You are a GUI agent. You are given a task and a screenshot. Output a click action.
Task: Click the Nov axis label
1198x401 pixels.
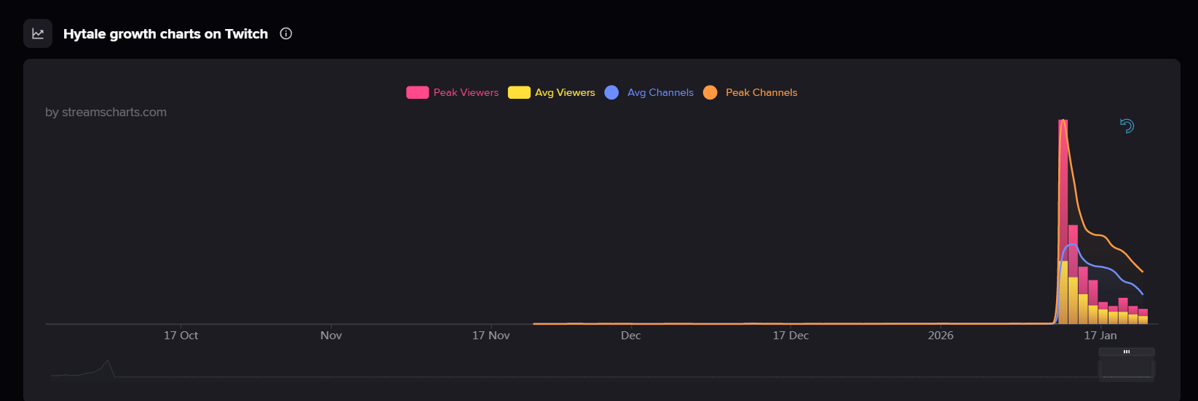tap(331, 336)
